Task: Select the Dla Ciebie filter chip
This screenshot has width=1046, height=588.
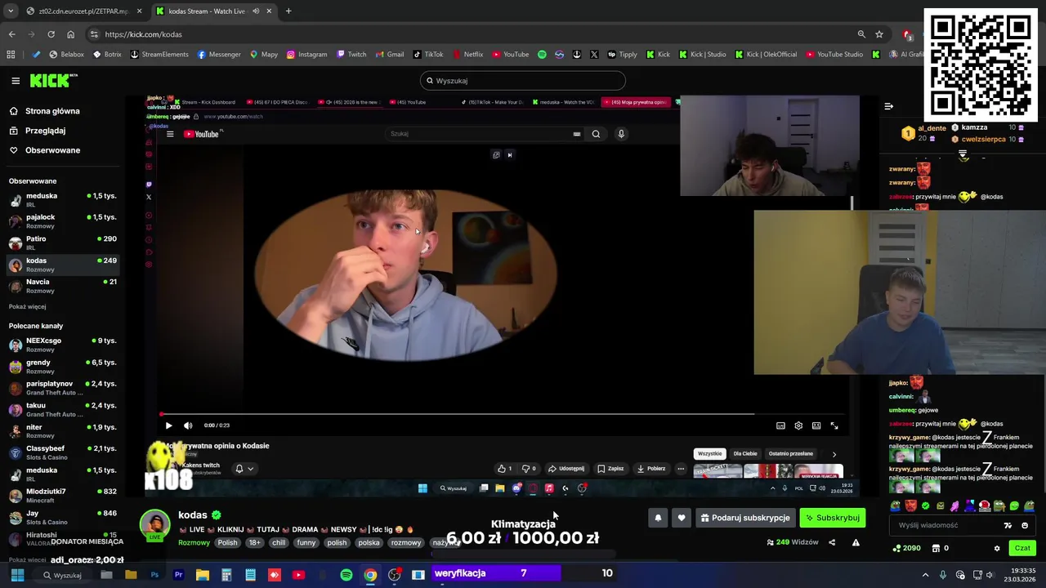Action: [x=744, y=453]
